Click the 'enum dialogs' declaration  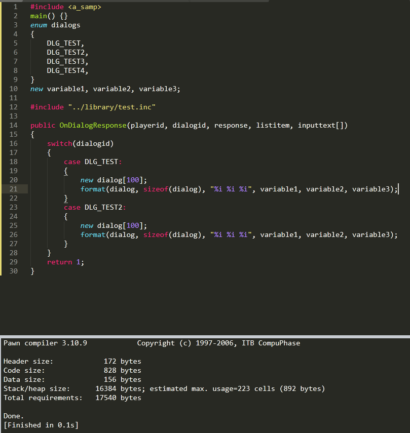[x=55, y=25]
